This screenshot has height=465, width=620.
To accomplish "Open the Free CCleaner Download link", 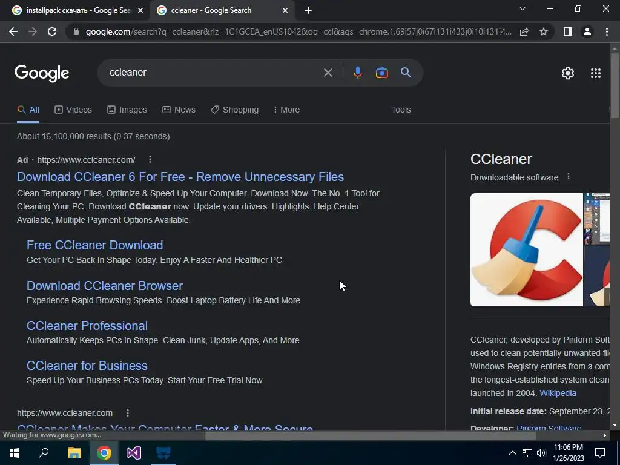I will click(x=94, y=245).
